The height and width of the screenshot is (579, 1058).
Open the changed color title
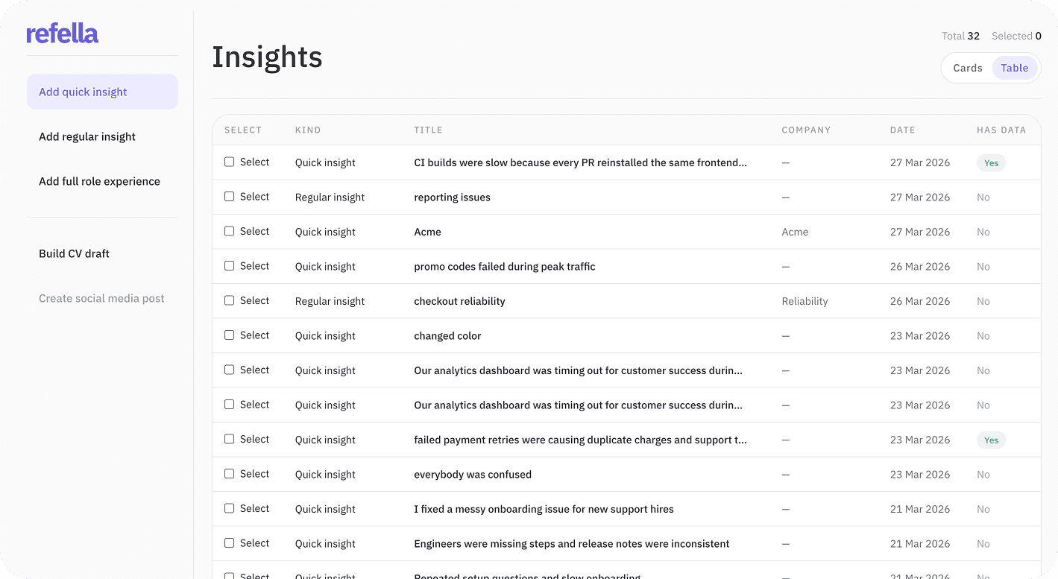click(x=447, y=336)
